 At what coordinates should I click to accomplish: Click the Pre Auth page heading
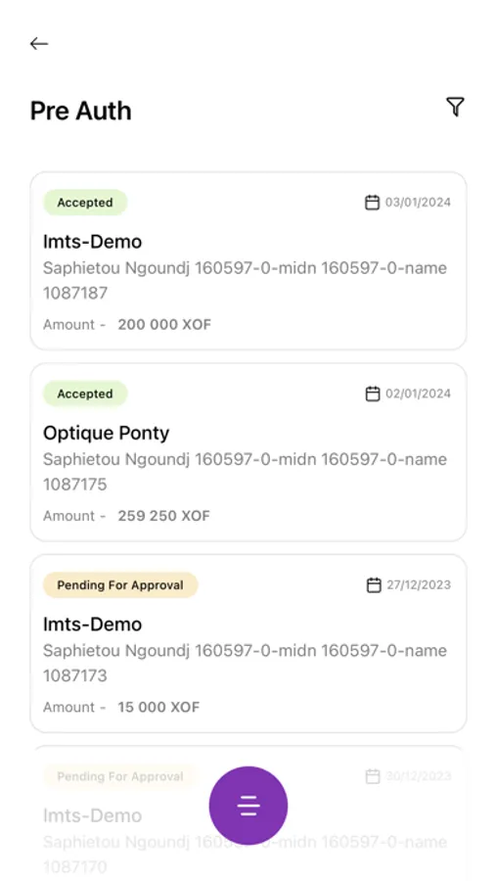[81, 111]
